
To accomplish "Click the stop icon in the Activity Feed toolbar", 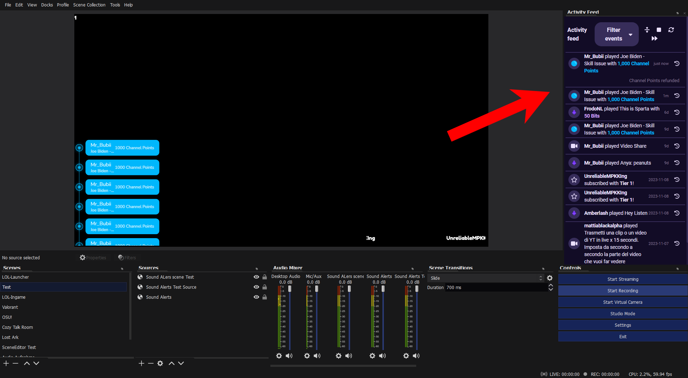I will pos(659,30).
